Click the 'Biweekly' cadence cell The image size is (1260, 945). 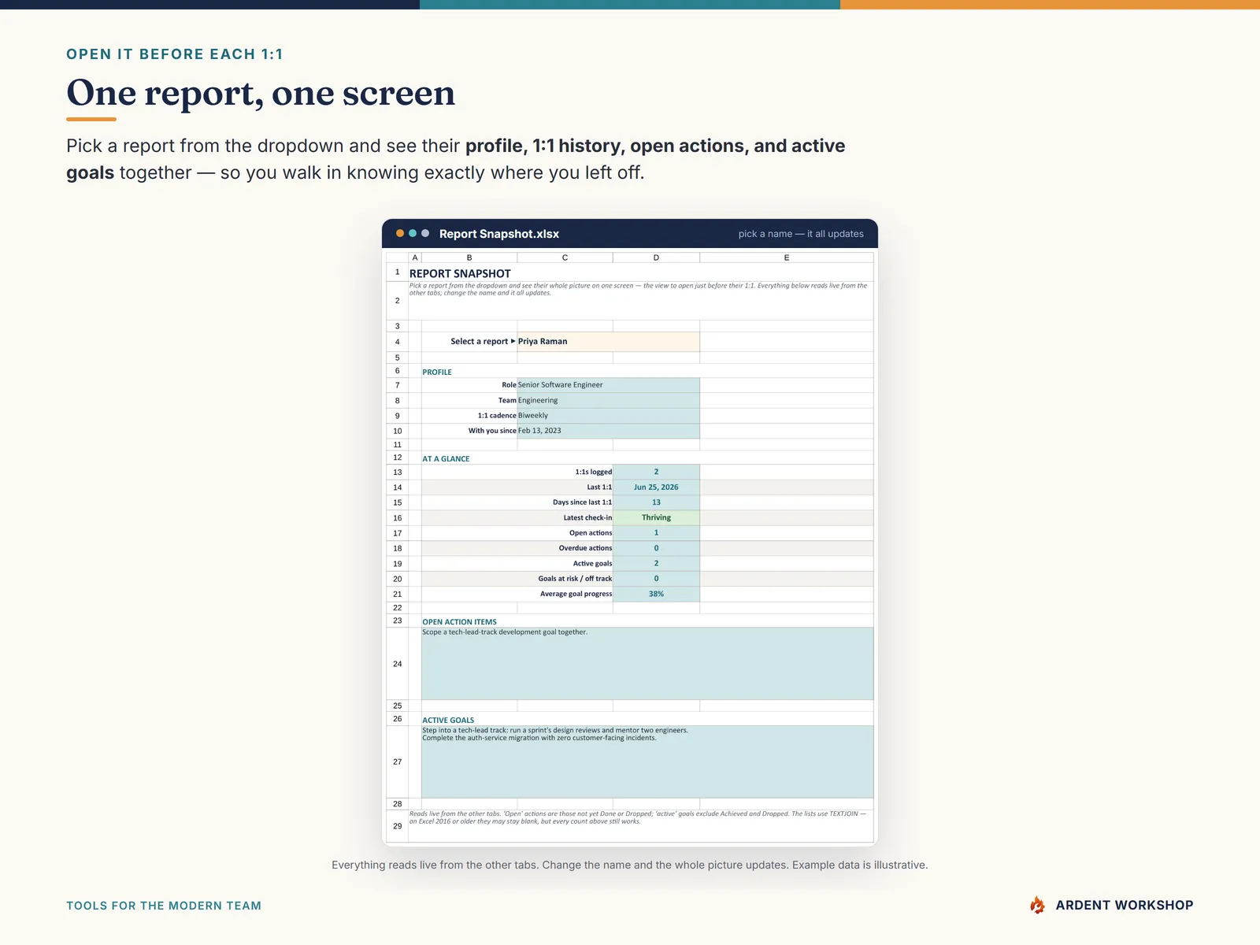click(608, 416)
